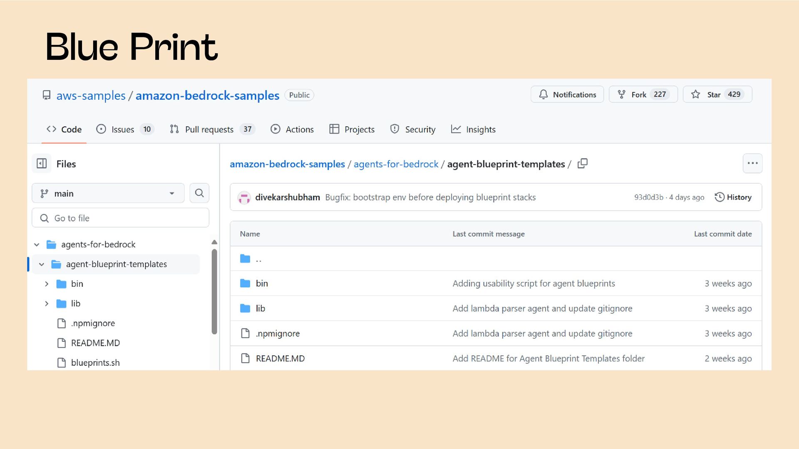Switch to the Code tab
Screen dimensions: 799x449
(x=64, y=129)
